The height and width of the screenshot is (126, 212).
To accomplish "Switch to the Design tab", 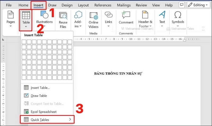I will click(67, 5).
